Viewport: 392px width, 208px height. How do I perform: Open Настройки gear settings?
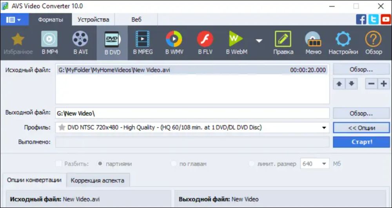click(x=343, y=39)
